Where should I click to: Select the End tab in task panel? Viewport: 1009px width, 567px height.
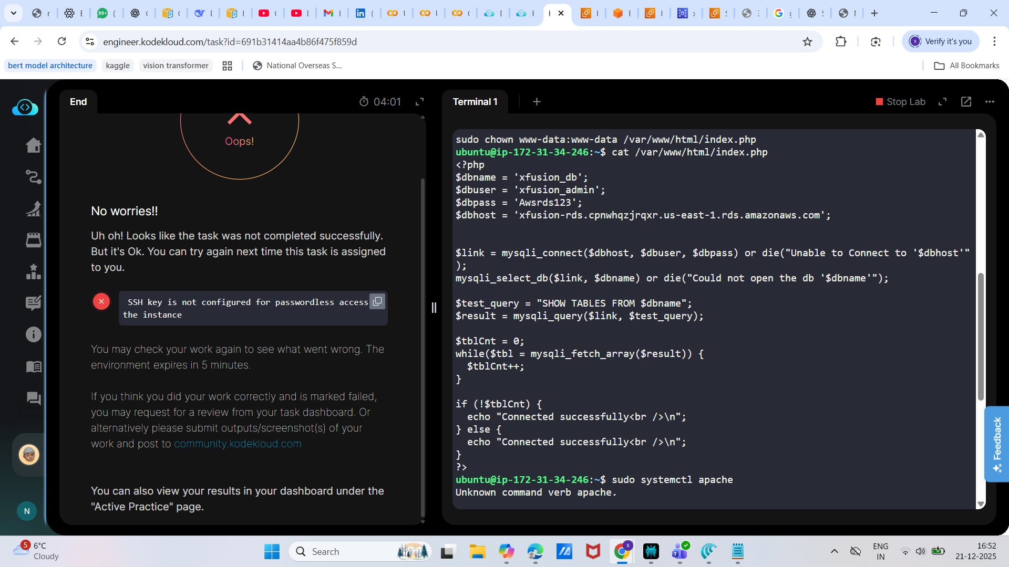coord(78,102)
